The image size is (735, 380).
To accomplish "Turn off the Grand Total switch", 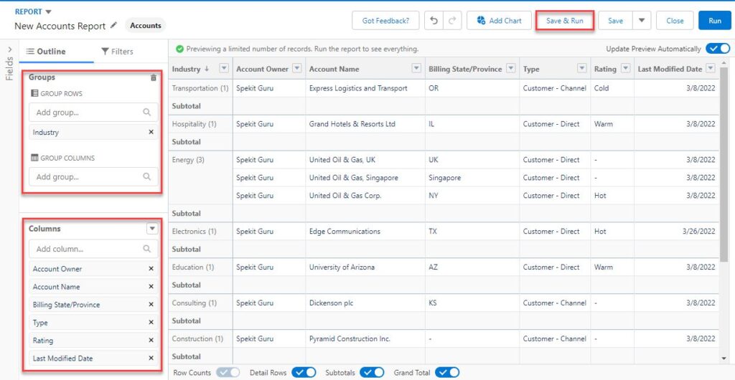I will point(447,373).
